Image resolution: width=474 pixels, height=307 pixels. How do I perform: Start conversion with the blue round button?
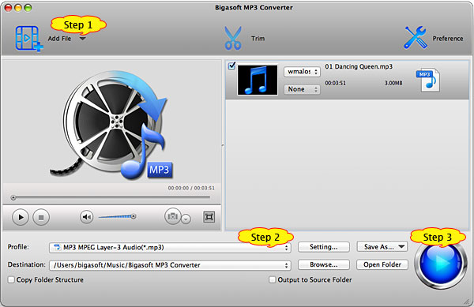[x=440, y=264]
